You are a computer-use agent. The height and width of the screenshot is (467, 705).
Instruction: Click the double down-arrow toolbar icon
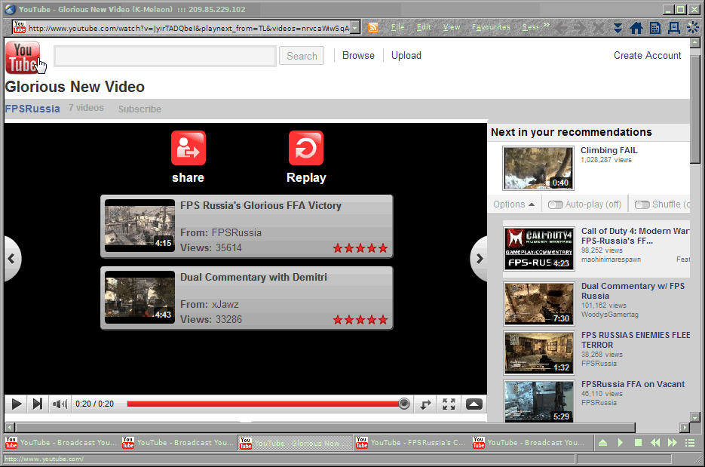(x=618, y=28)
